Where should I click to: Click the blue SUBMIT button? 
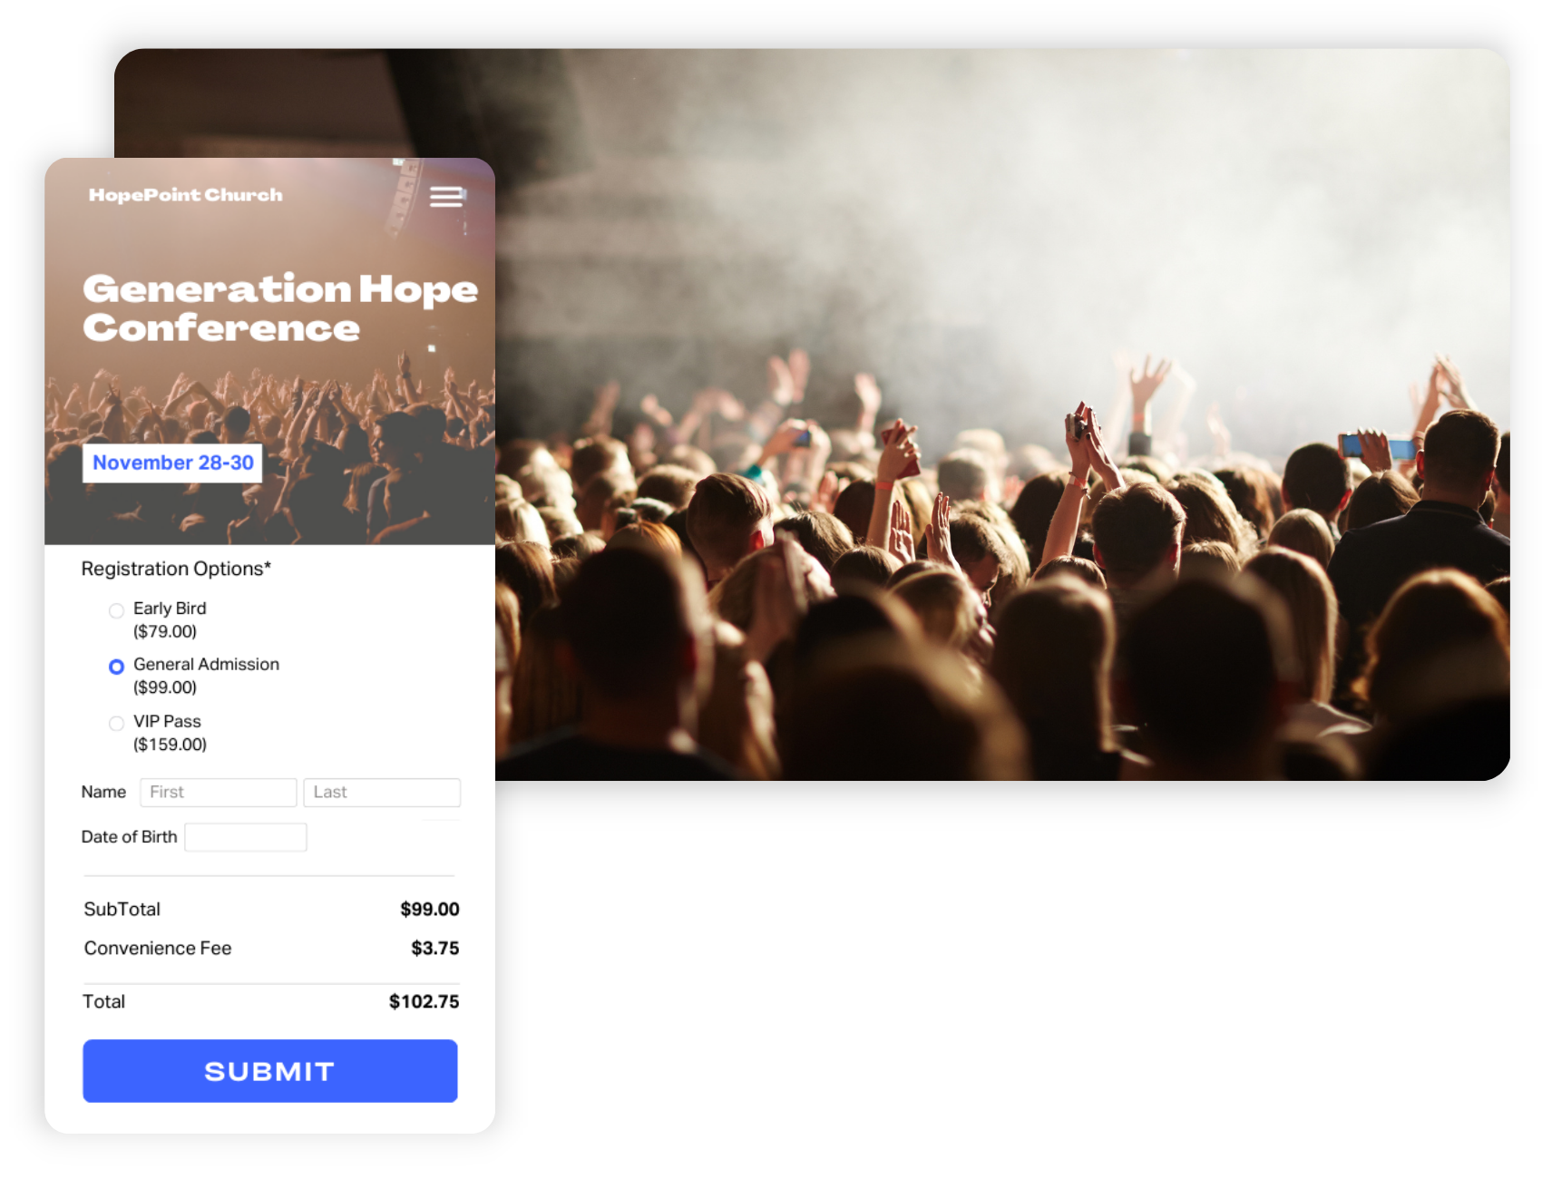pyautogui.click(x=270, y=1071)
